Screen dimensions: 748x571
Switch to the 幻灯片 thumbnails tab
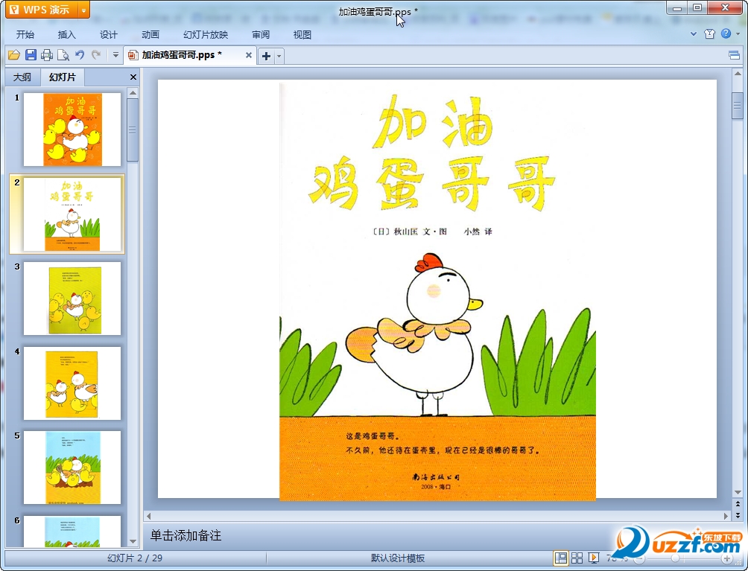click(63, 77)
